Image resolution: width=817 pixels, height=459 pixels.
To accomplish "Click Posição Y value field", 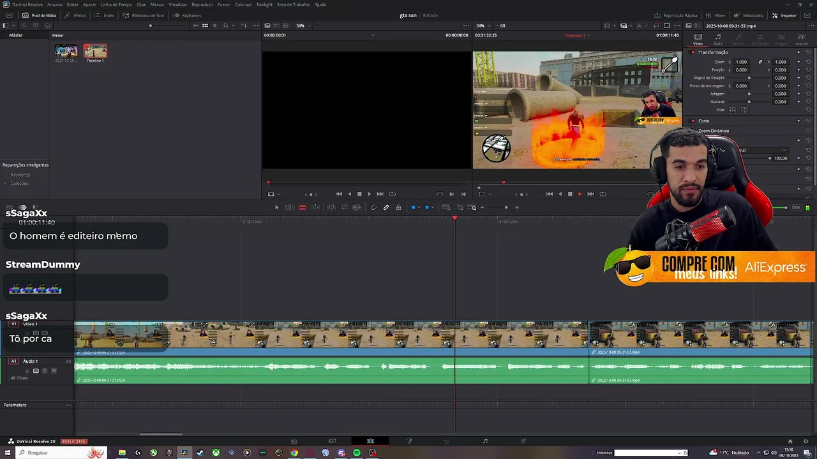I will [x=780, y=70].
